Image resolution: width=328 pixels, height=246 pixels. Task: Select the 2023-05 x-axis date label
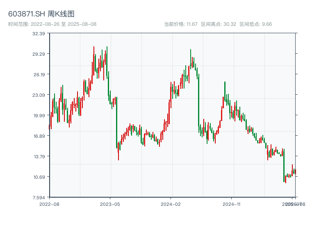point(110,204)
